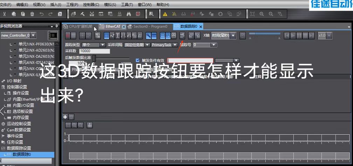
Task: Click the binoculars search icon in toolbar
Action: pos(129,14)
